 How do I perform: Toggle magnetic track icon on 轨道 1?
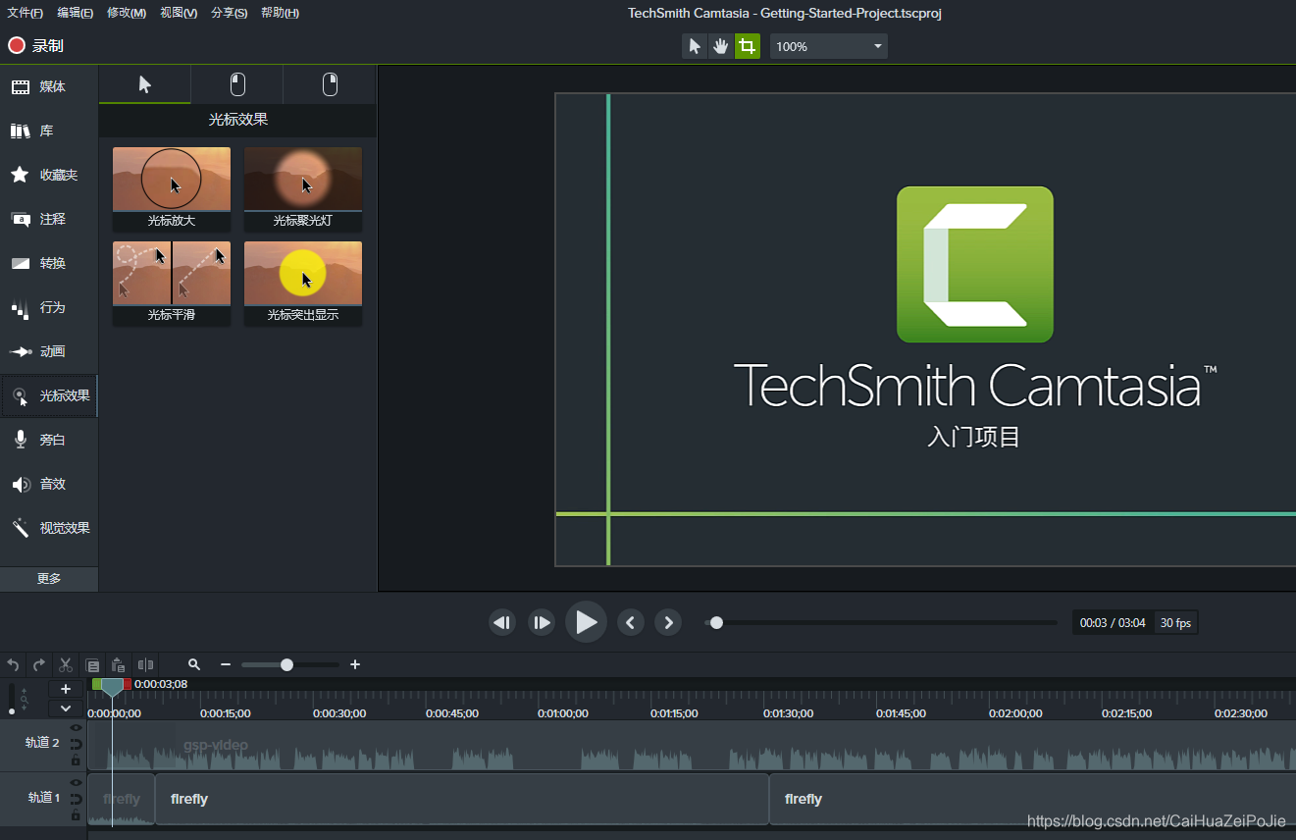coord(76,799)
